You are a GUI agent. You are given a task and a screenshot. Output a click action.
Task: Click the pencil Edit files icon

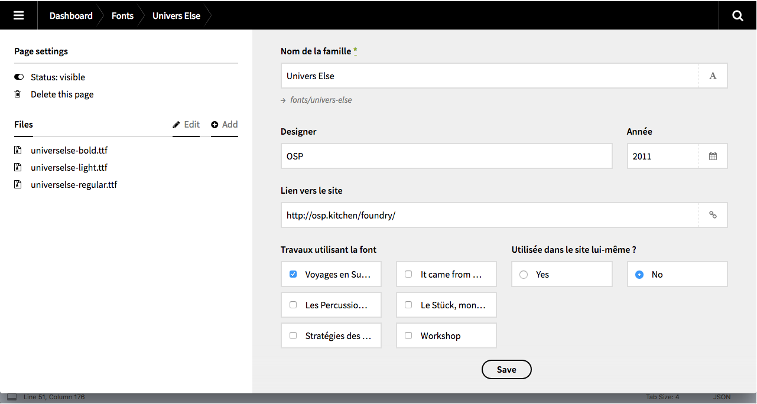click(x=176, y=125)
